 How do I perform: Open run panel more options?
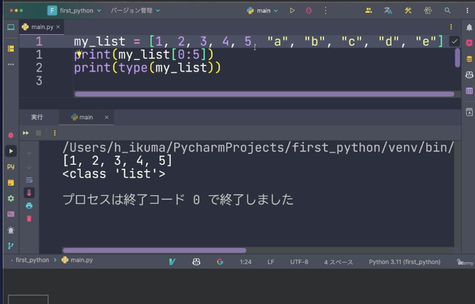(x=55, y=133)
